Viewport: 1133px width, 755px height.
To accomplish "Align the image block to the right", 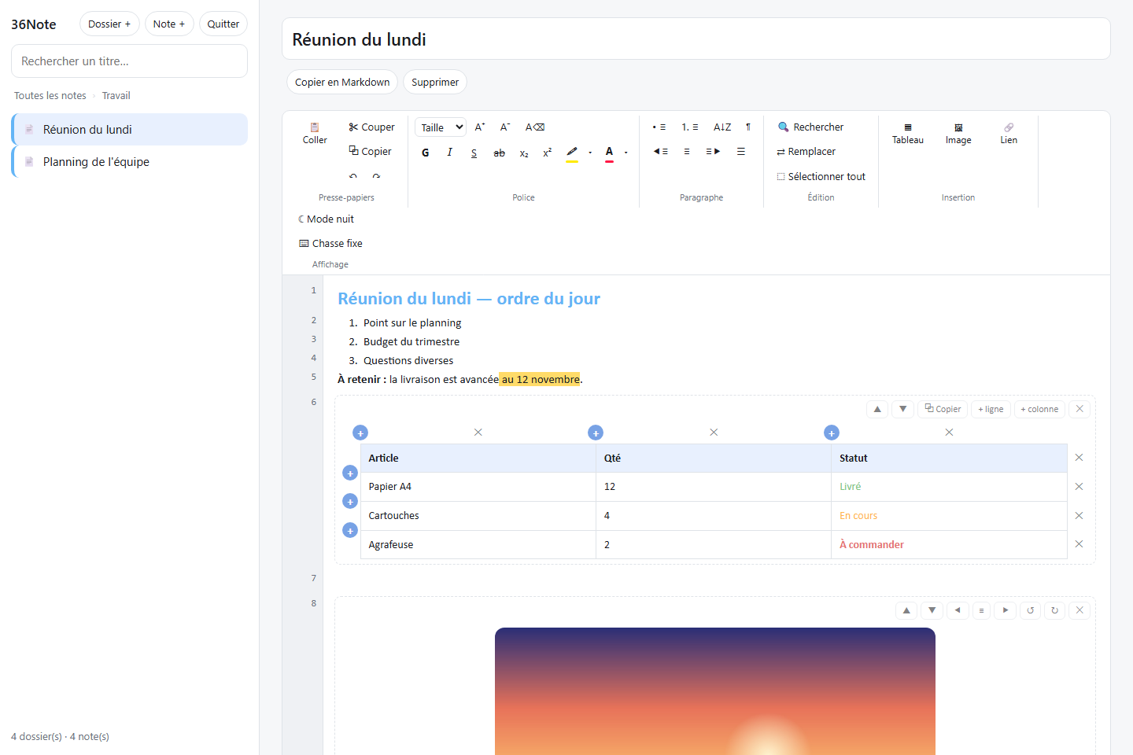I will 1006,610.
